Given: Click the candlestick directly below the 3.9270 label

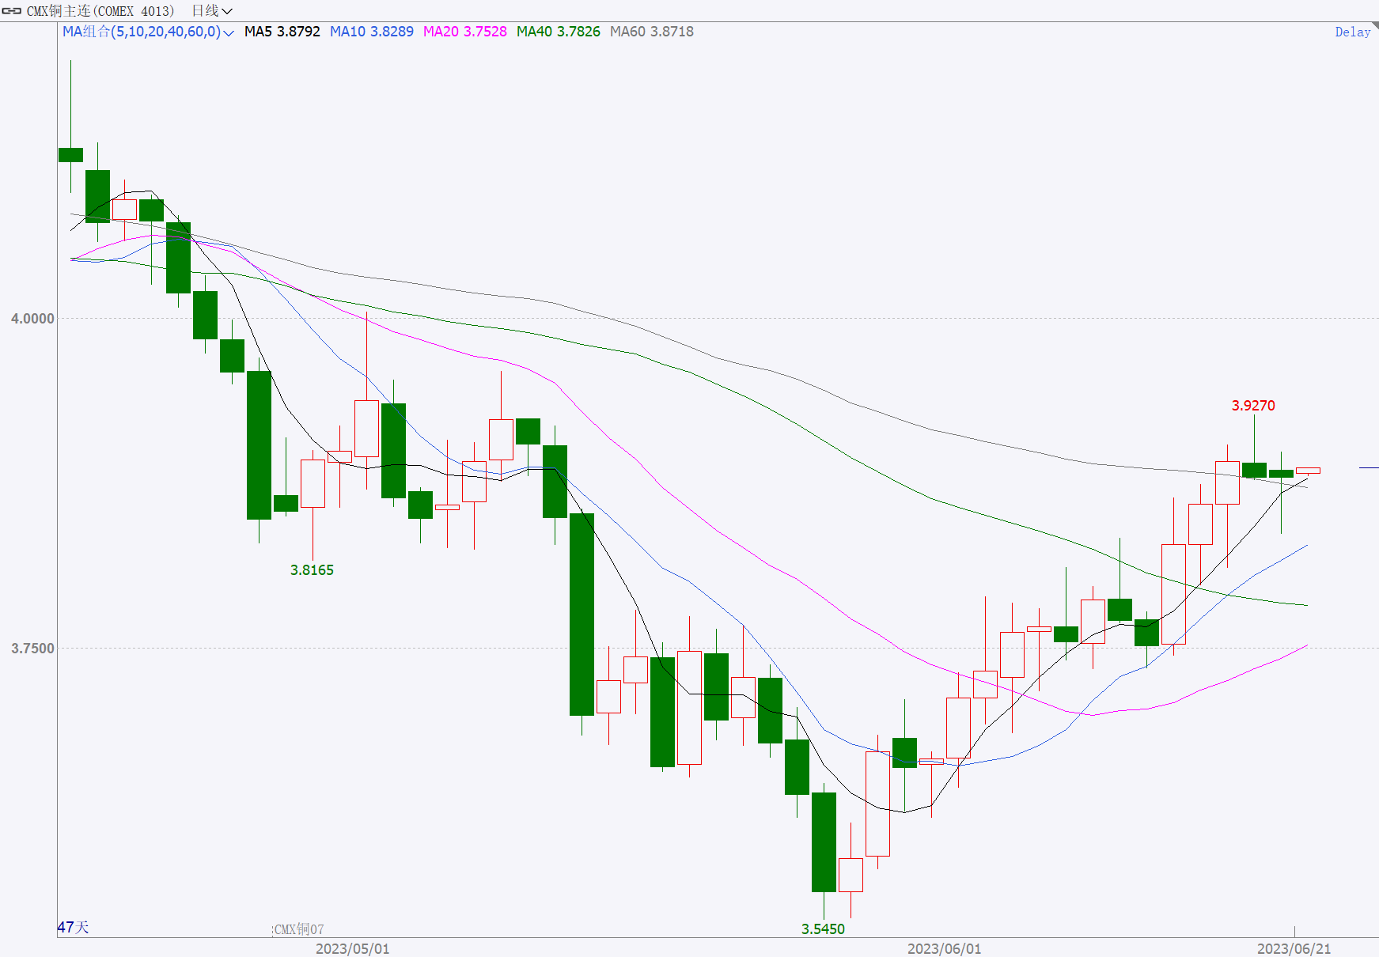Looking at the screenshot, I should [1254, 471].
